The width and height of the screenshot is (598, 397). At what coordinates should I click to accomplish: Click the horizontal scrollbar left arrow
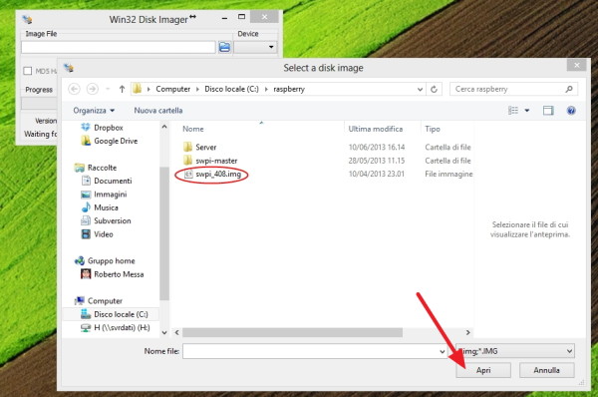(x=177, y=332)
